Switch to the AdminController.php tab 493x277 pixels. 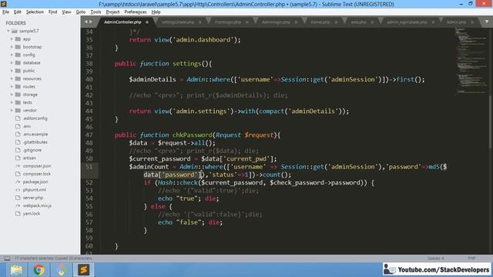pyautogui.click(x=122, y=22)
